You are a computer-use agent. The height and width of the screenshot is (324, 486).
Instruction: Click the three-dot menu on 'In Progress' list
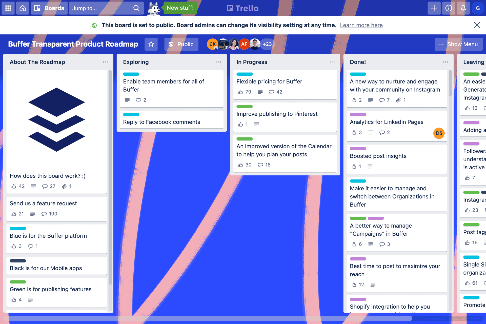[332, 62]
